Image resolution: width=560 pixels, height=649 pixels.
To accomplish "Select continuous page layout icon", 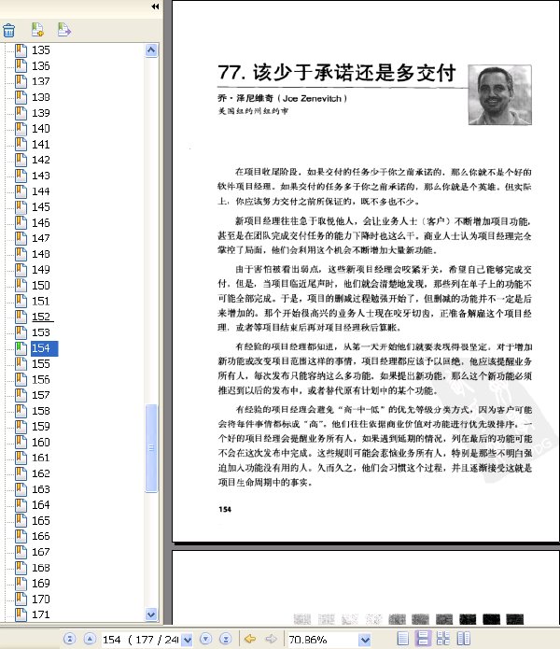I will coord(423,638).
